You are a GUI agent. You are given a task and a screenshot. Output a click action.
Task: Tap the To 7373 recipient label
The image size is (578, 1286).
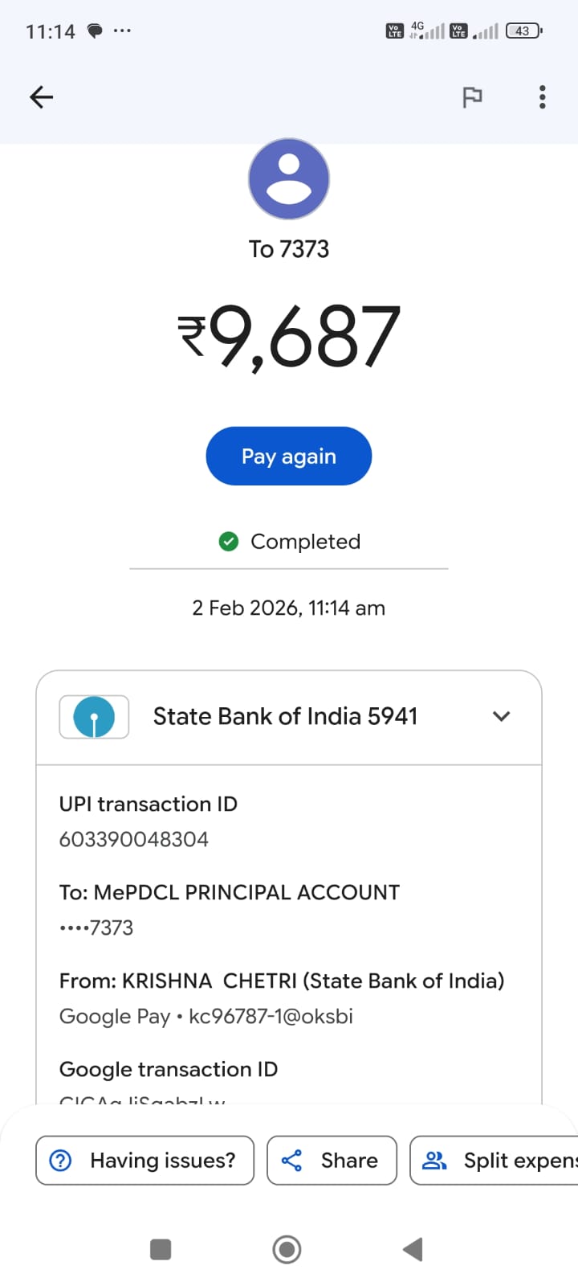pyautogui.click(x=289, y=249)
